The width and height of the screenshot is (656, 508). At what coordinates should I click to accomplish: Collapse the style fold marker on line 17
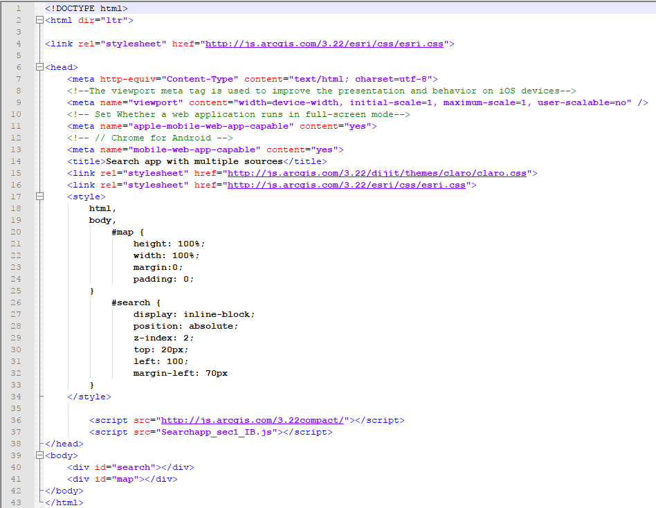pyautogui.click(x=39, y=197)
